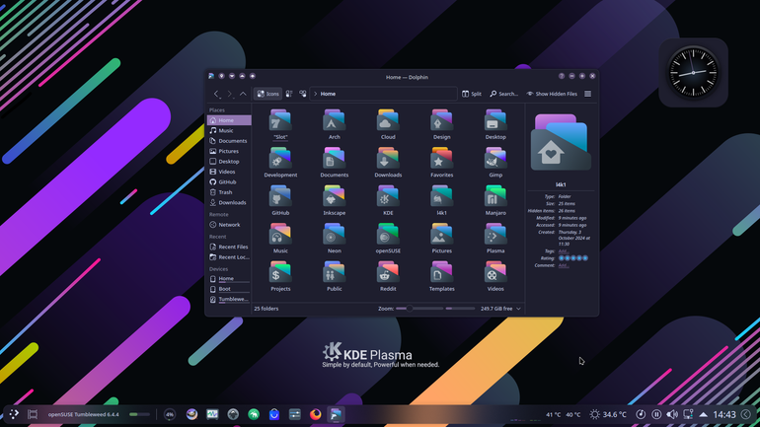Open Trash in Places sidebar

[x=229, y=192]
